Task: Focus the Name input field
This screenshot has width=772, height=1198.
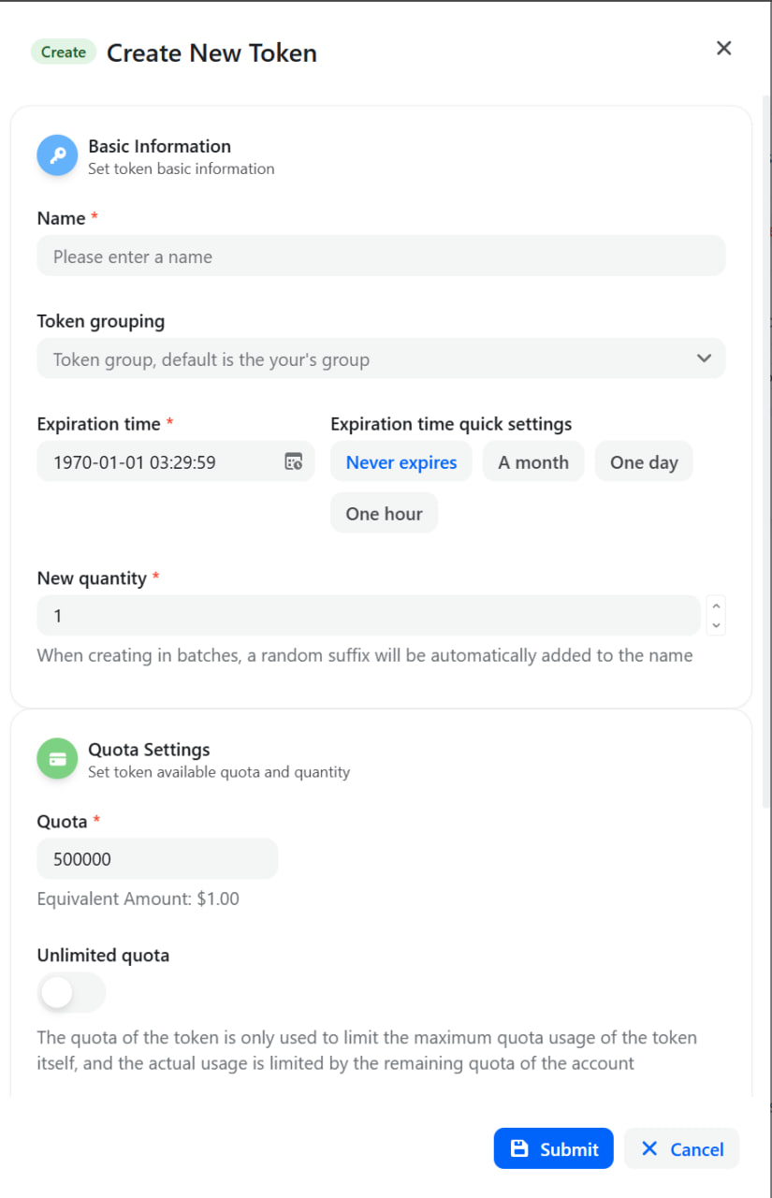Action: click(381, 256)
